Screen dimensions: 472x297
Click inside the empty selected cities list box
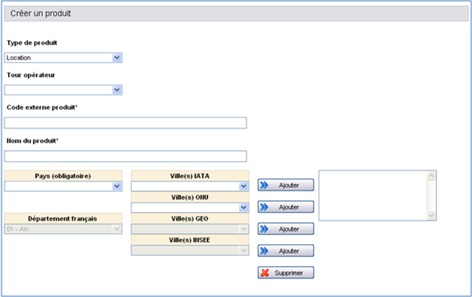click(x=372, y=195)
